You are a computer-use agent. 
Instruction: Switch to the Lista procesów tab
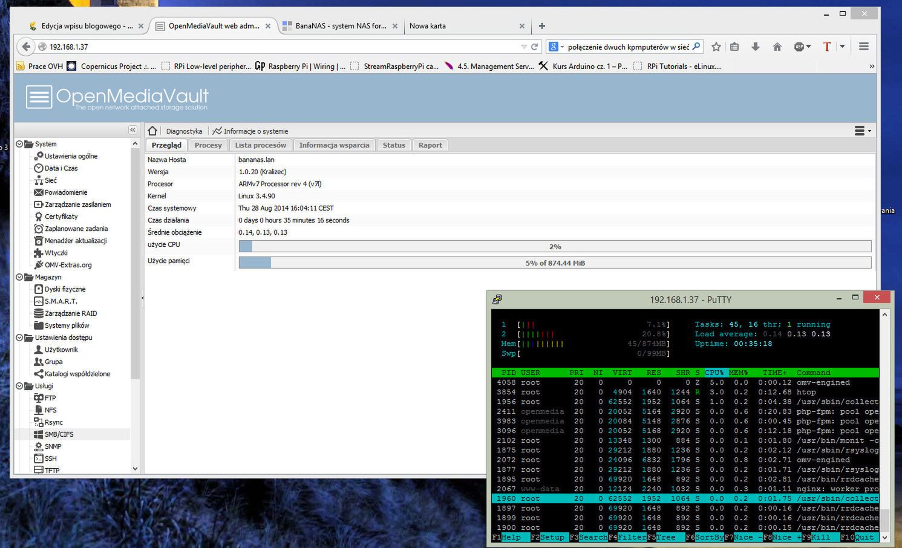click(x=261, y=145)
